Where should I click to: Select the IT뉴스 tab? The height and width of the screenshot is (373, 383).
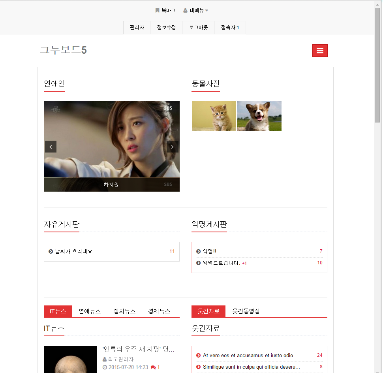[58, 311]
